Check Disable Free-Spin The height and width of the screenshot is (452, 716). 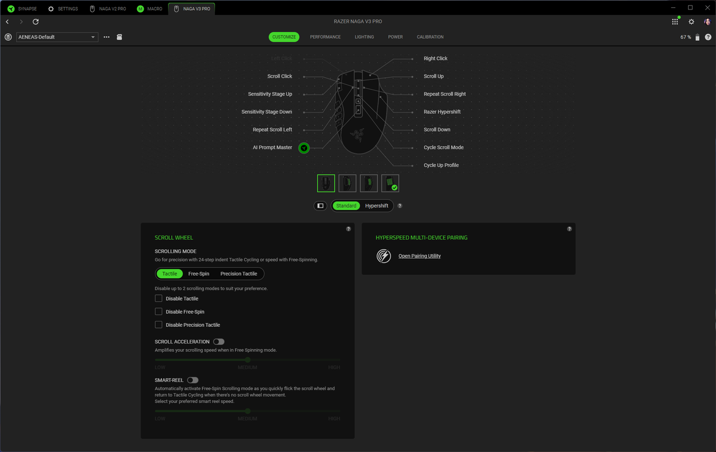click(158, 312)
